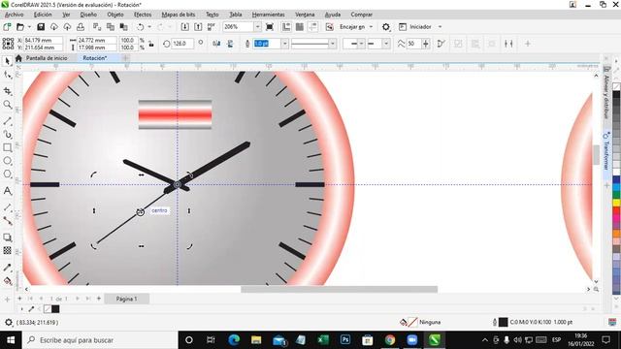Save the document with floppy icon
The height and width of the screenshot is (349, 621).
41,27
